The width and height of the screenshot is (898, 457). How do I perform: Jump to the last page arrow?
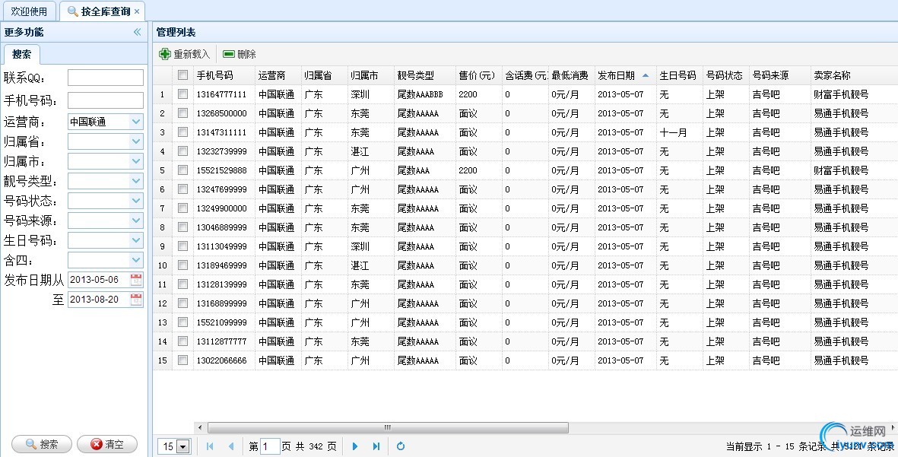[376, 446]
